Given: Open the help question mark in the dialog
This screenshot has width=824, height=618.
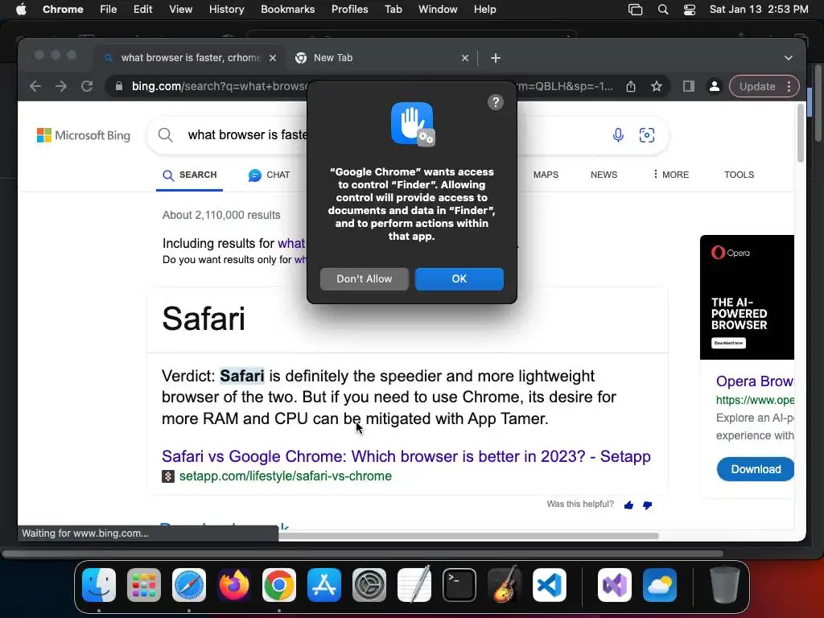Looking at the screenshot, I should pyautogui.click(x=495, y=102).
